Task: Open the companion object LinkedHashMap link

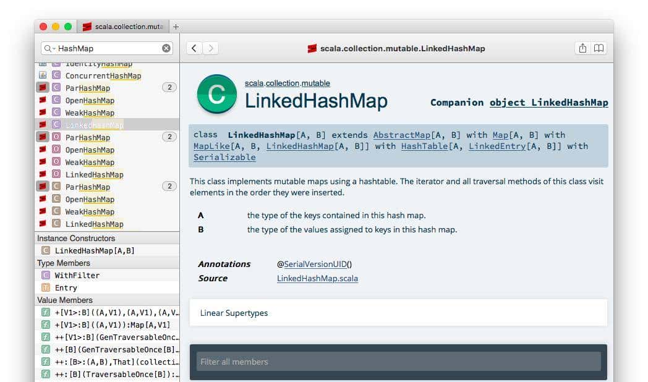Action: click(x=549, y=103)
